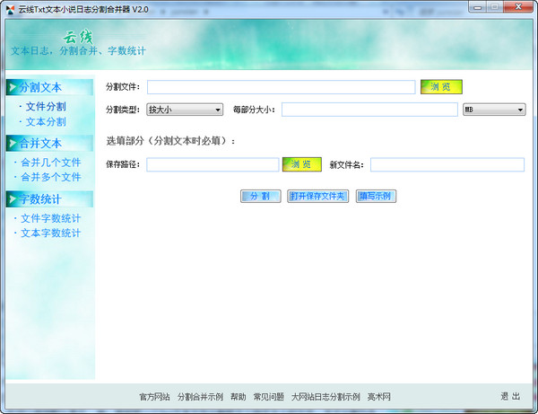Select 文件分割 in the sidebar
Image resolution: width=538 pixels, height=414 pixels.
pyautogui.click(x=46, y=107)
